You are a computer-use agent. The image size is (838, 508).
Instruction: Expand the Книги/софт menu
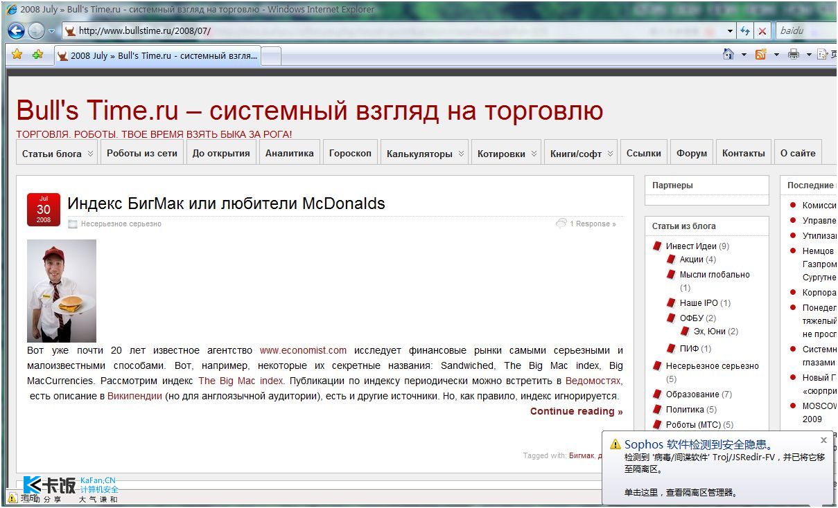tap(582, 153)
